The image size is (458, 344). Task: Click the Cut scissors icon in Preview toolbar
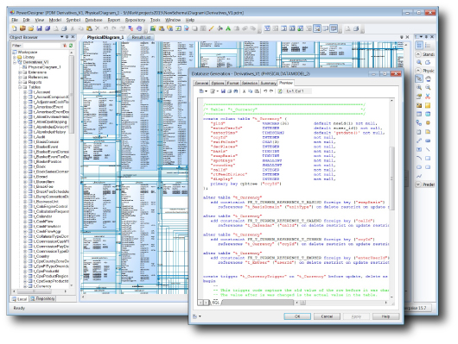point(244,91)
